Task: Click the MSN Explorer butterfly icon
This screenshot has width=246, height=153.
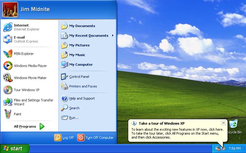Action: point(8,54)
